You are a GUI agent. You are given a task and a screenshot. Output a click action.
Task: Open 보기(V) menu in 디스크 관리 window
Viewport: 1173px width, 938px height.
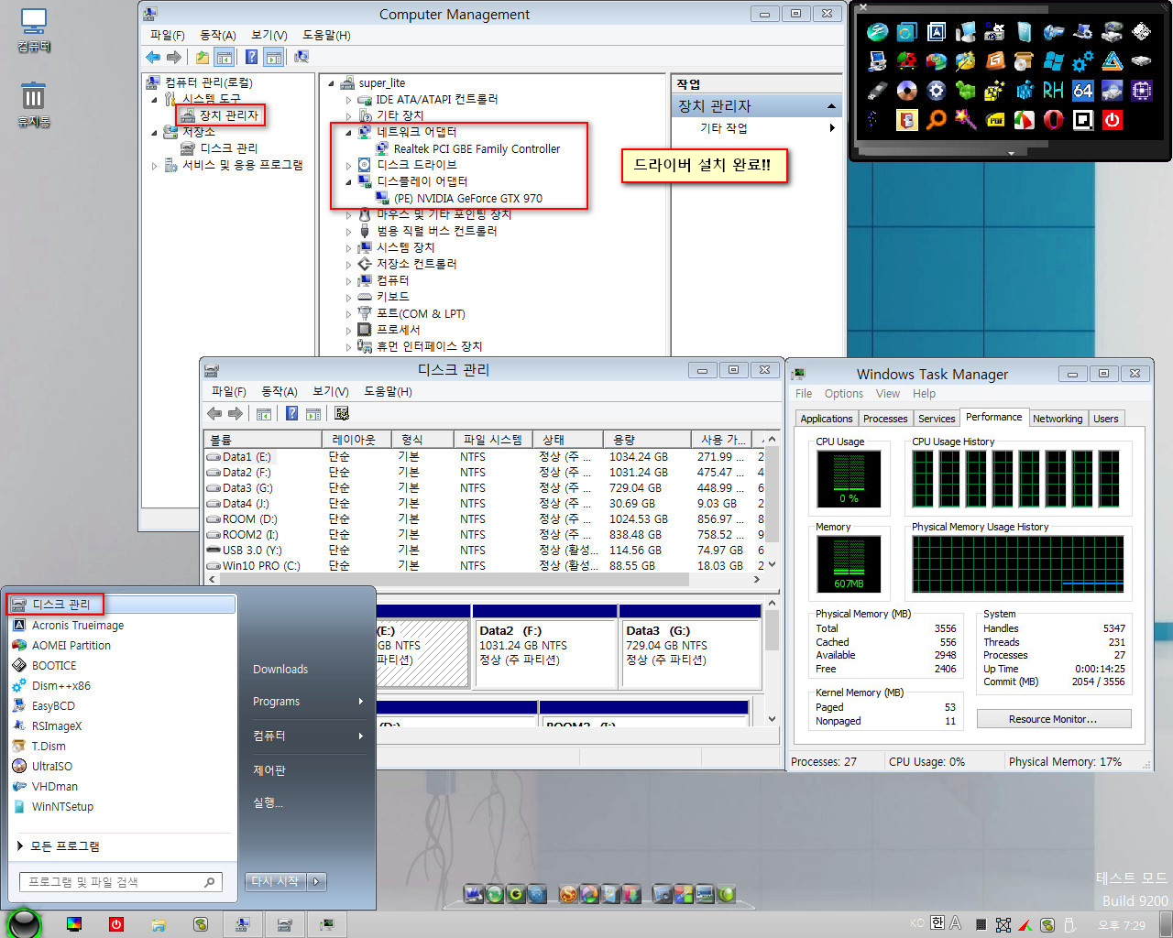click(330, 391)
